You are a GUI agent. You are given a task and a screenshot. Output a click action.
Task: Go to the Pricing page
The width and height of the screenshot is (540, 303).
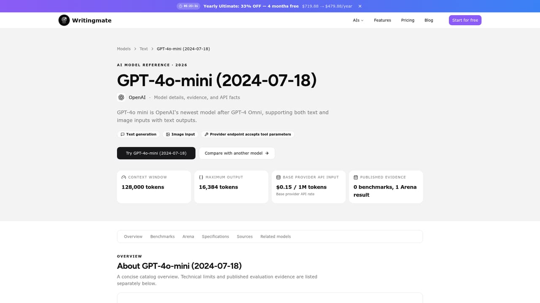pyautogui.click(x=408, y=20)
